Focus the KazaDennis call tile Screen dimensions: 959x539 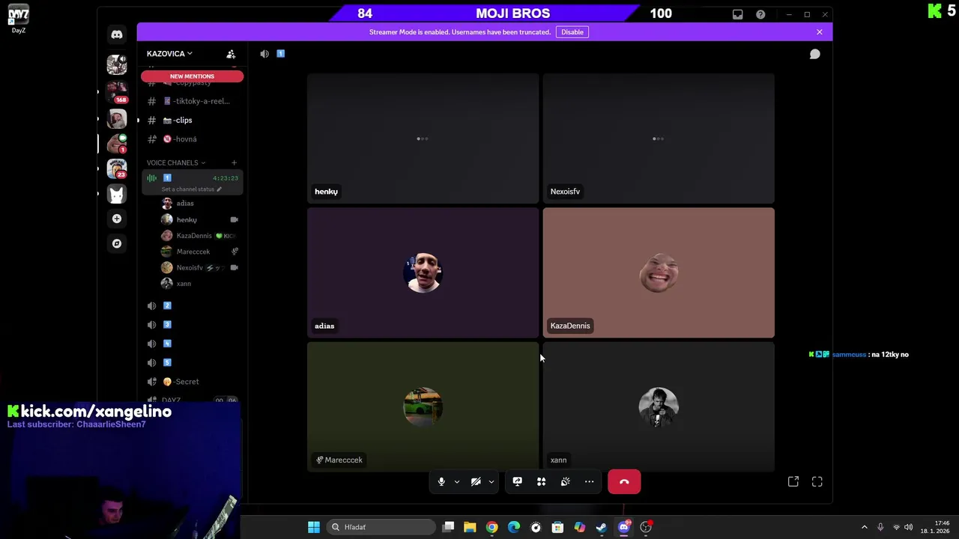659,272
